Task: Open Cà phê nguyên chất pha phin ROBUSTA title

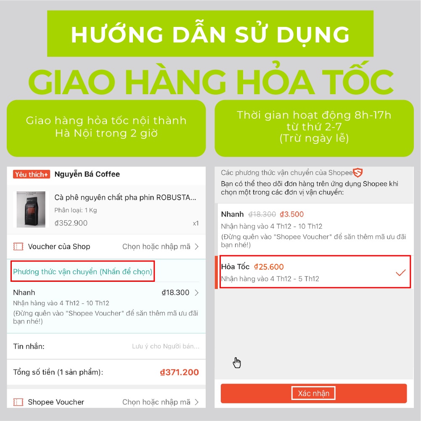Action: (125, 197)
